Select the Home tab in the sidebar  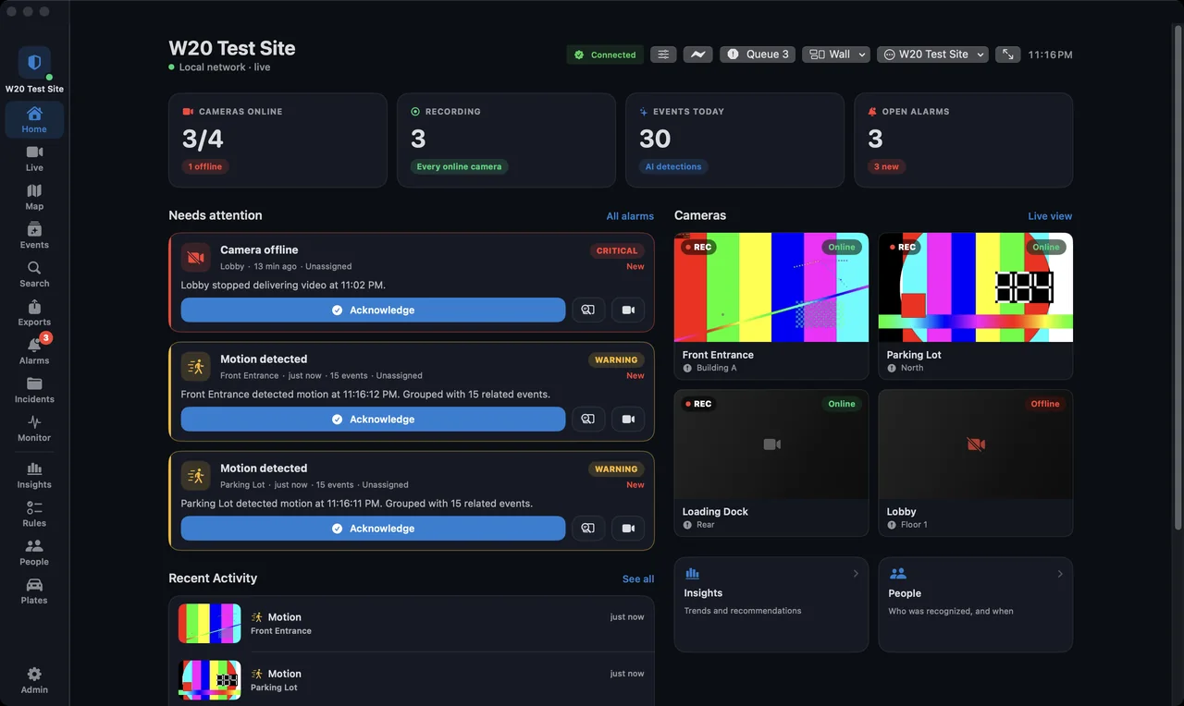click(x=34, y=119)
